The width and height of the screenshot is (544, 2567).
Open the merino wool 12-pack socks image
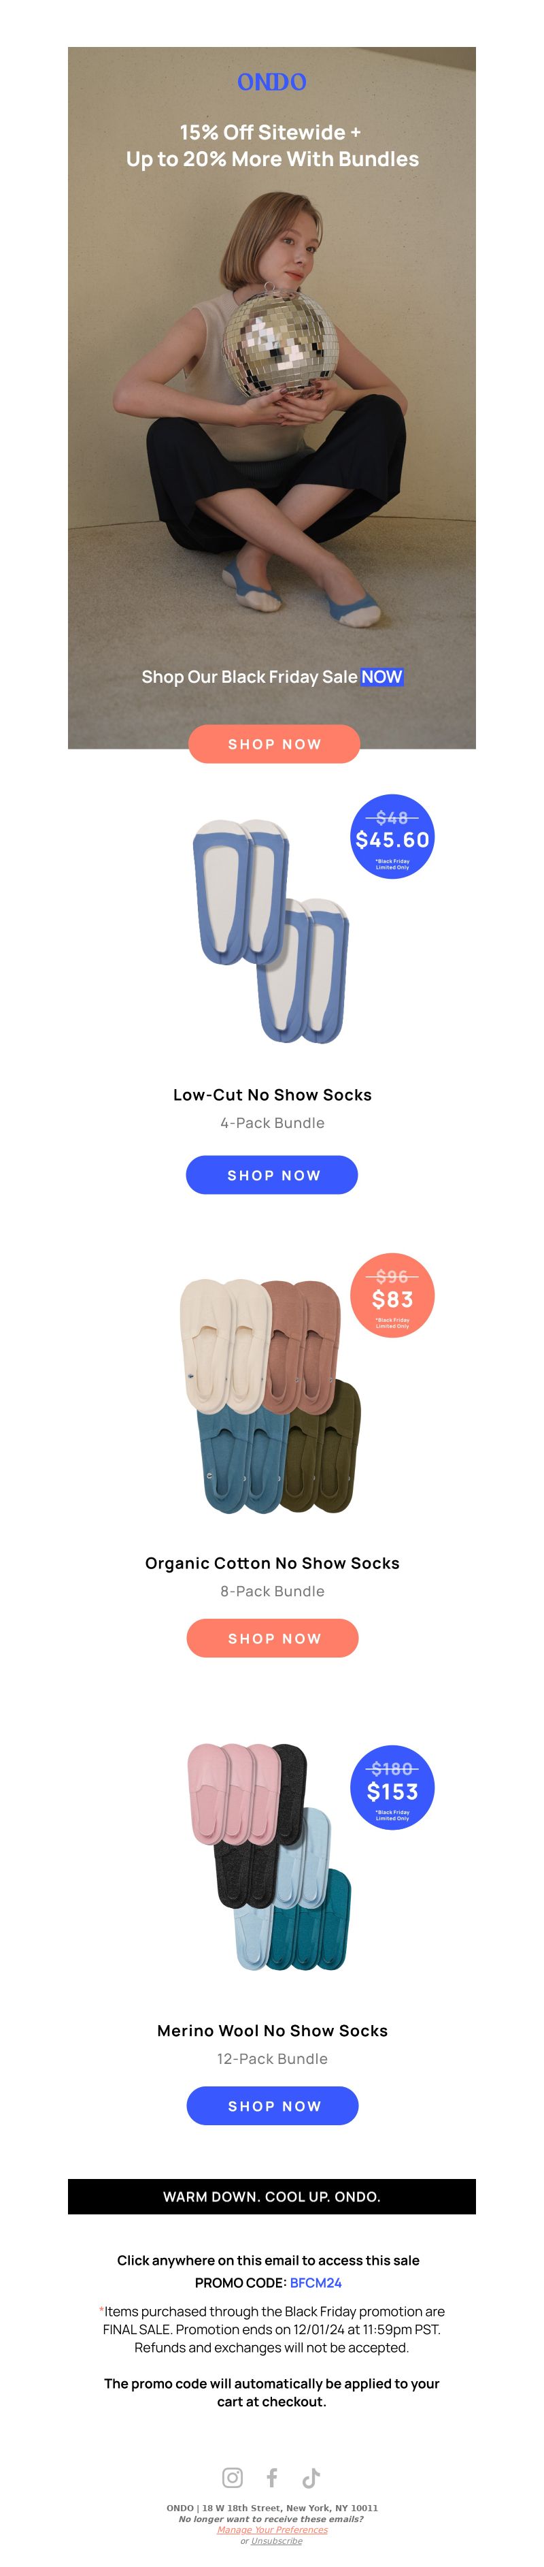point(269,1856)
